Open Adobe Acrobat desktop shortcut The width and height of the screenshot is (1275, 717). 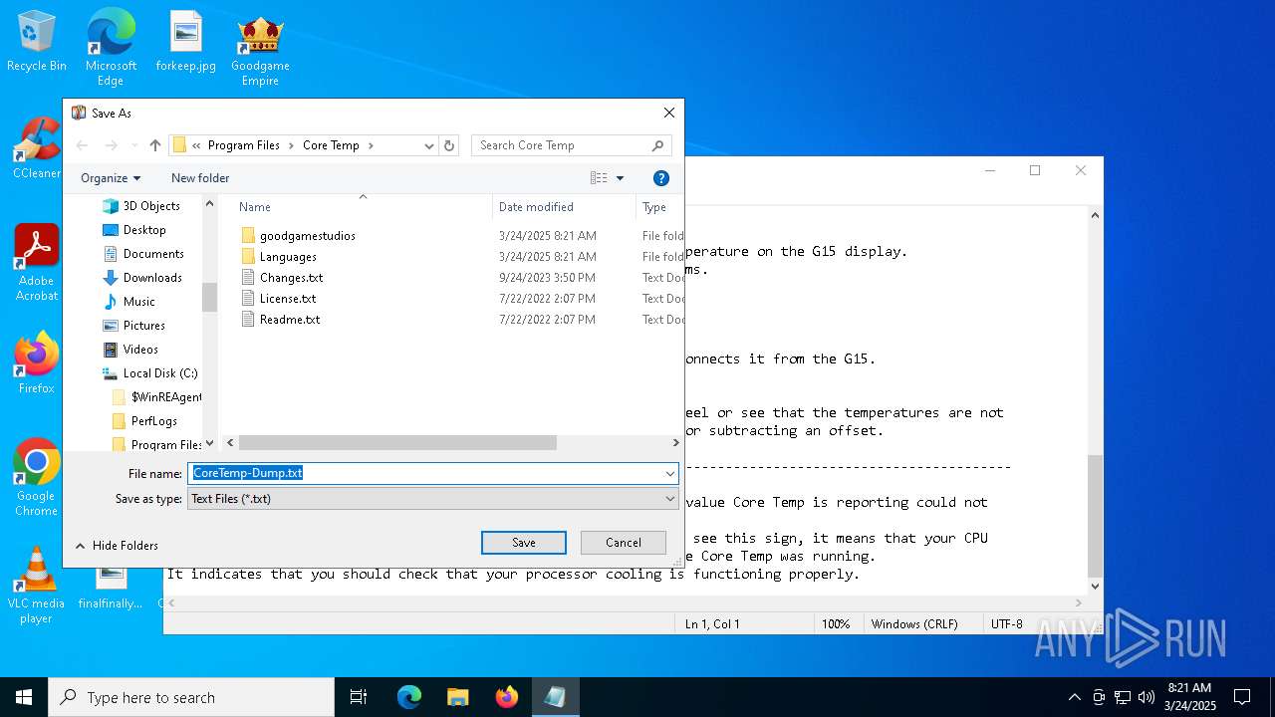pos(37,262)
